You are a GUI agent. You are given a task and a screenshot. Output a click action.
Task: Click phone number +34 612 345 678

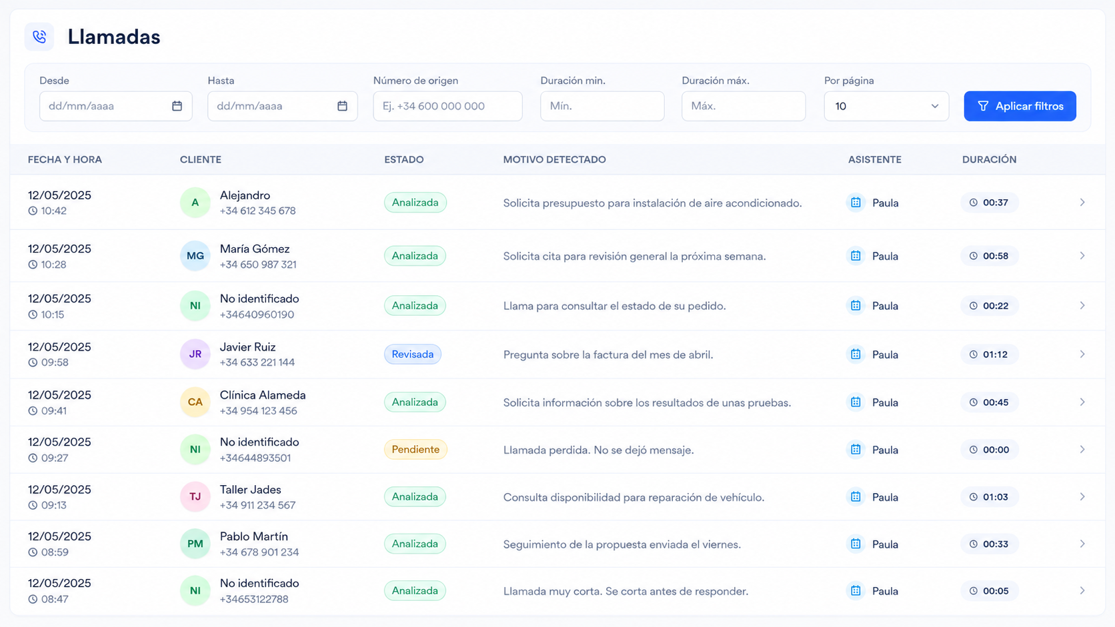click(257, 211)
